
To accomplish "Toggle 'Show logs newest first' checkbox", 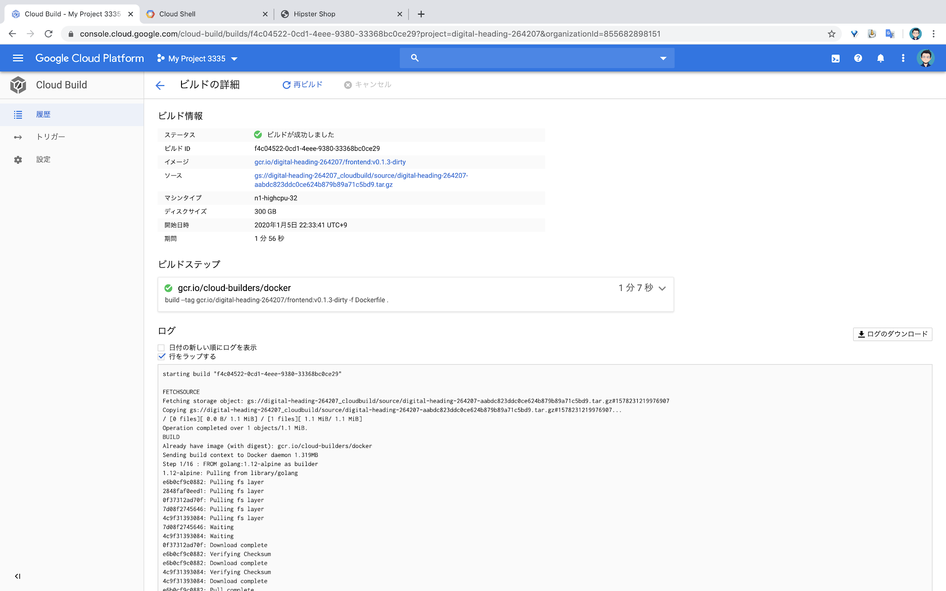I will pyautogui.click(x=161, y=347).
